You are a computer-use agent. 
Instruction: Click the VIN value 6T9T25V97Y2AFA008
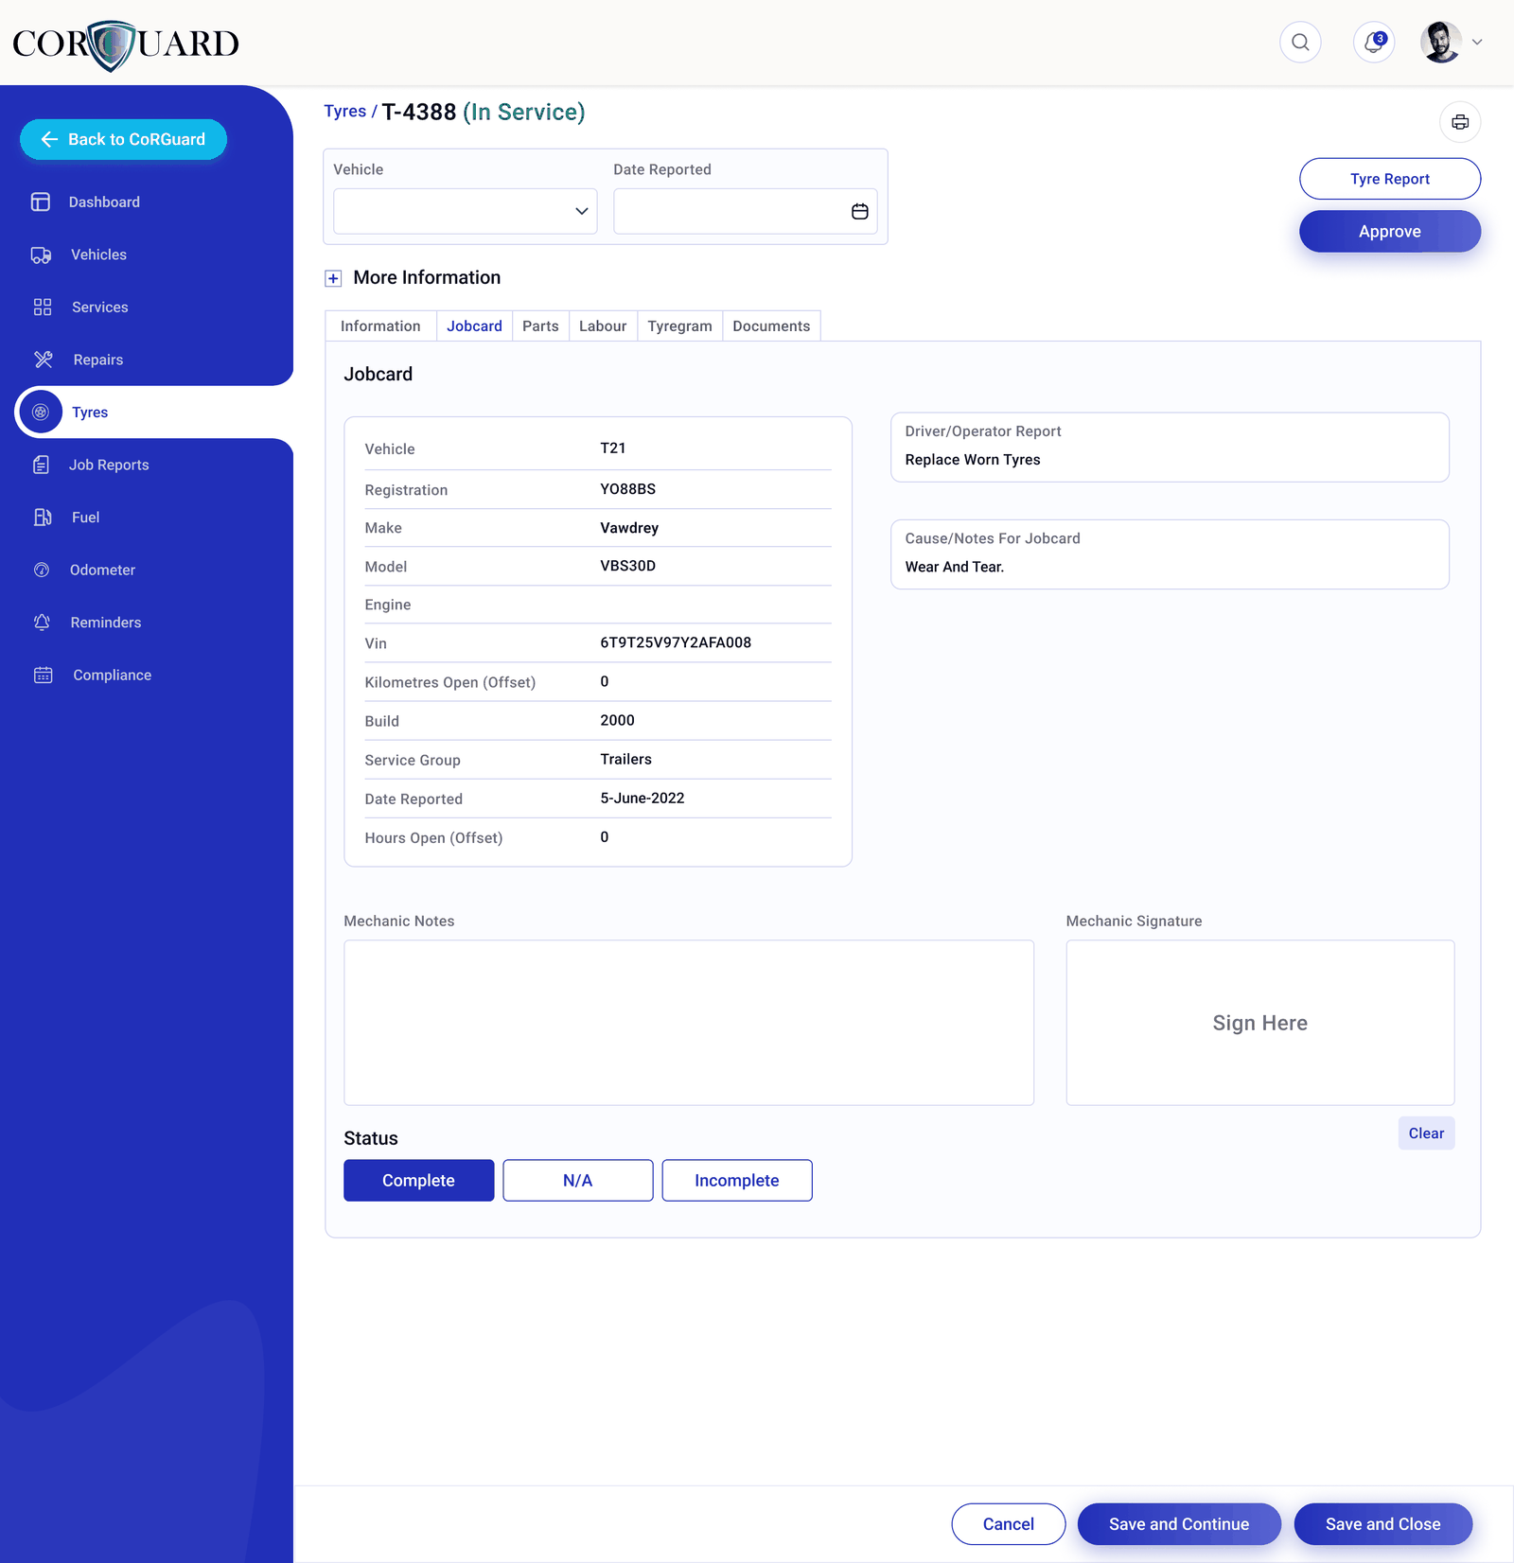tap(676, 642)
